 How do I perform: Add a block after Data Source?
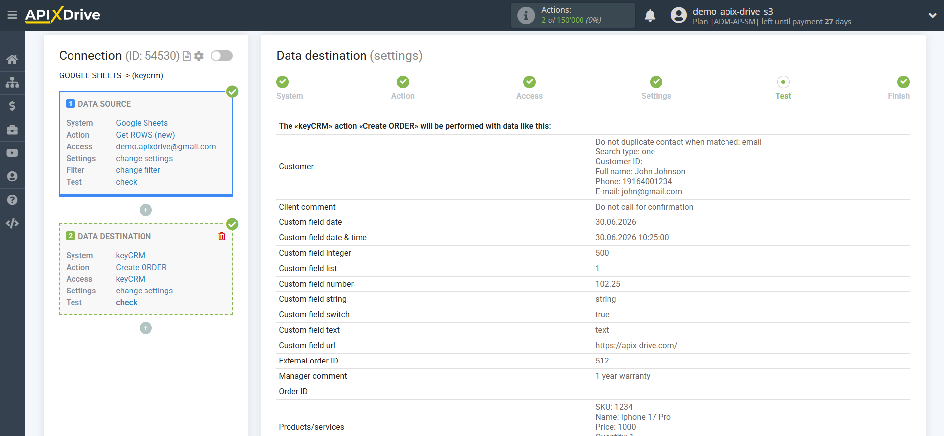point(145,210)
